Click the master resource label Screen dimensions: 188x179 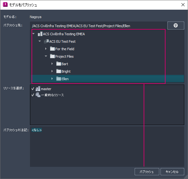pos(46,89)
